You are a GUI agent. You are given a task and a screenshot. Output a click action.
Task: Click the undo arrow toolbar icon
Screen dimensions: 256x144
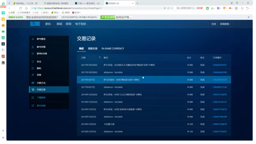247,8
